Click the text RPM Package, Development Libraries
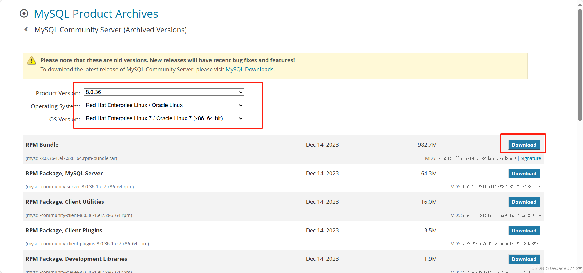 click(76, 259)
